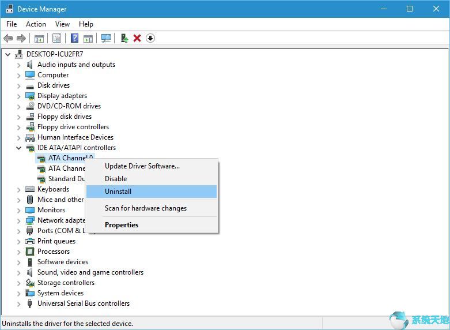This screenshot has height=330, width=450.
Task: Select the Disk drives label
Action: tap(54, 85)
